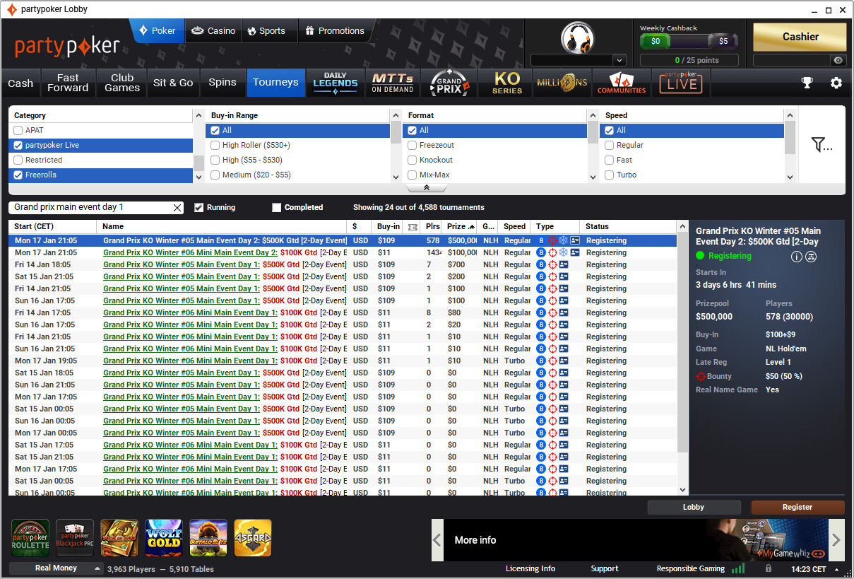Toggle balance visibility eye icon
This screenshot has height=579, width=854.
838,61
